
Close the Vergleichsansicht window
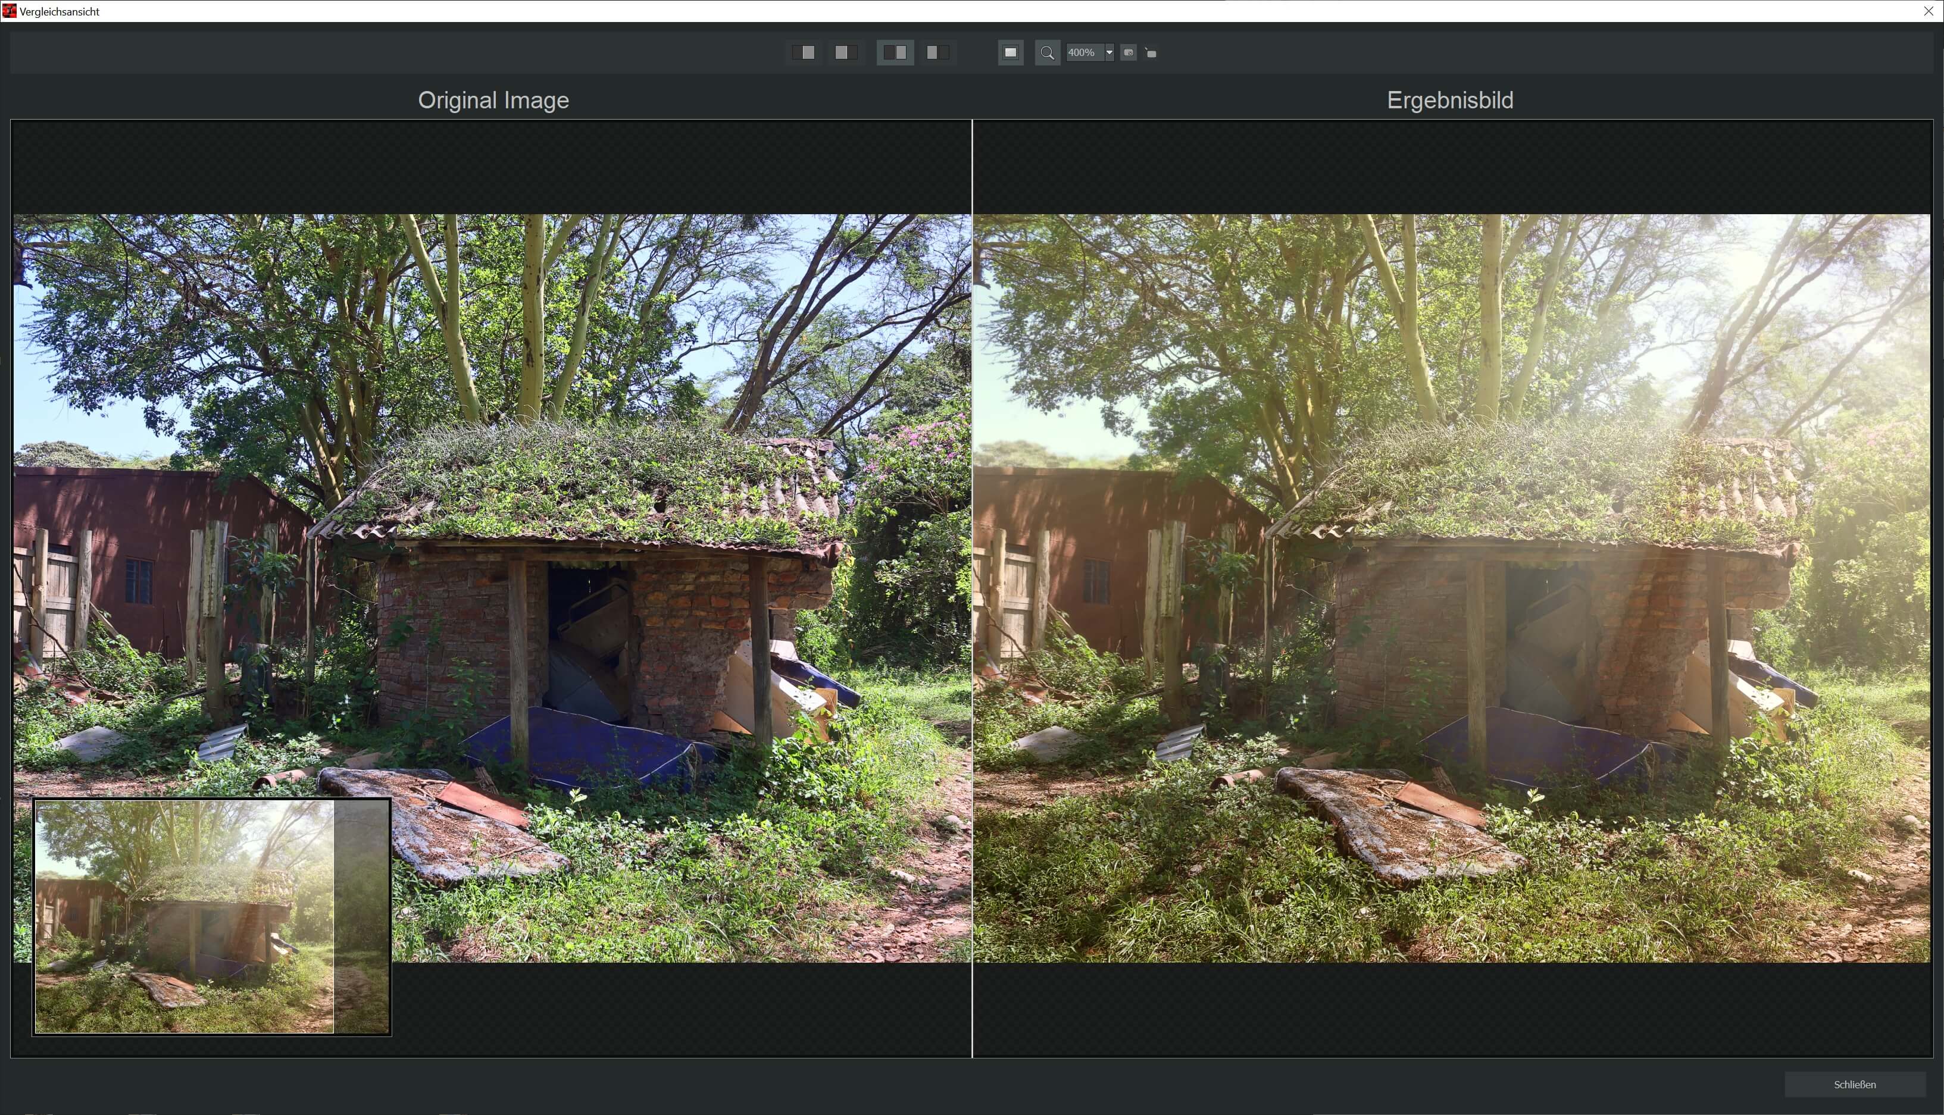[x=1929, y=11]
